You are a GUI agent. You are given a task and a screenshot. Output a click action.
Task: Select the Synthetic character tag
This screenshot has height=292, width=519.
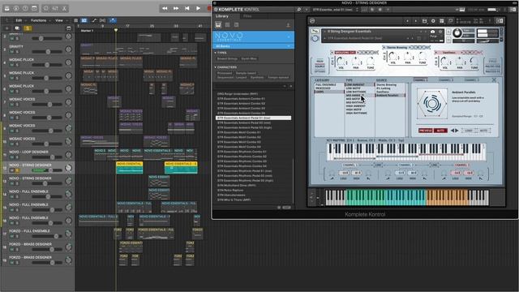(x=257, y=78)
